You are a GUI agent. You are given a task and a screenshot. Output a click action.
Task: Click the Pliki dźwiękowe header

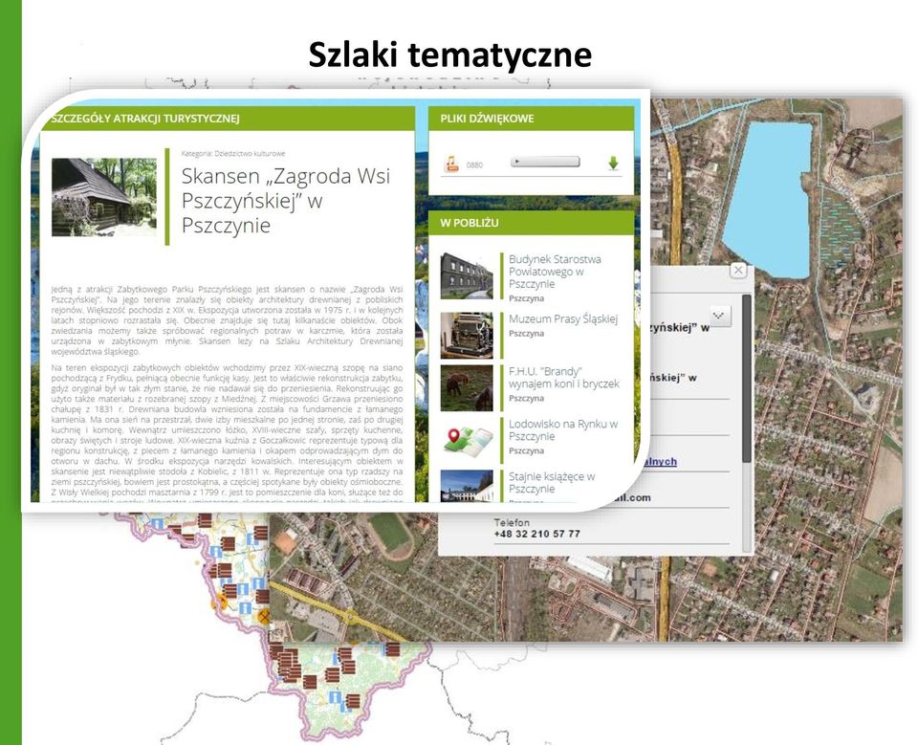coord(531,119)
